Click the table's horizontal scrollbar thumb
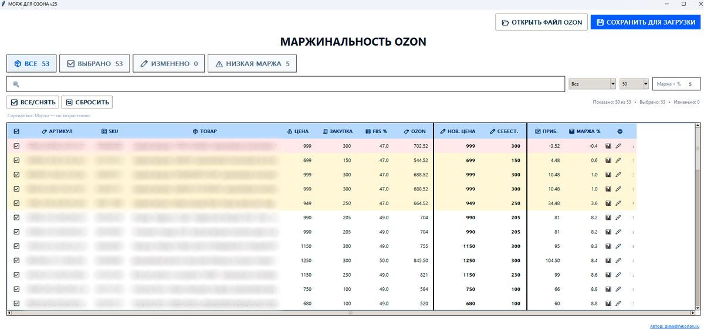The width and height of the screenshot is (704, 330). click(x=351, y=313)
